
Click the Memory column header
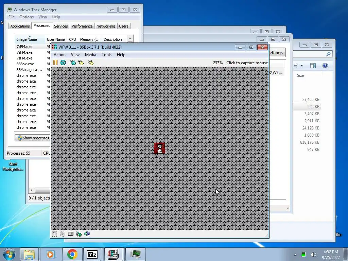tap(90, 39)
